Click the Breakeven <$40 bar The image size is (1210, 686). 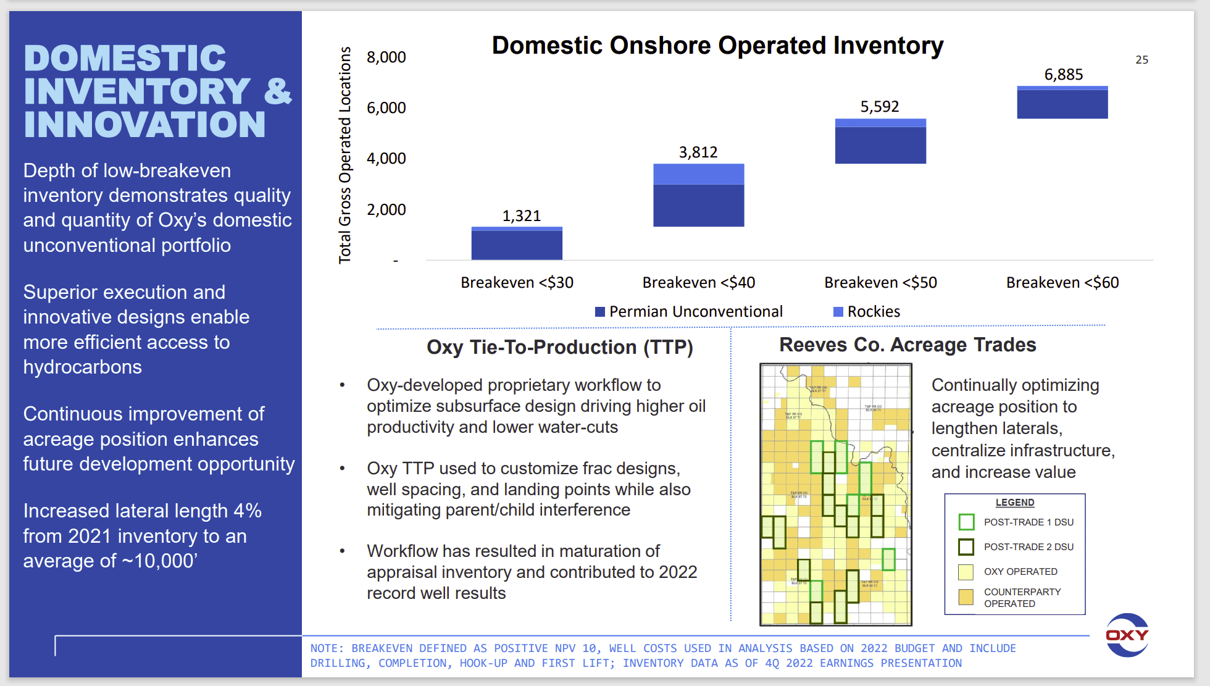coord(699,195)
